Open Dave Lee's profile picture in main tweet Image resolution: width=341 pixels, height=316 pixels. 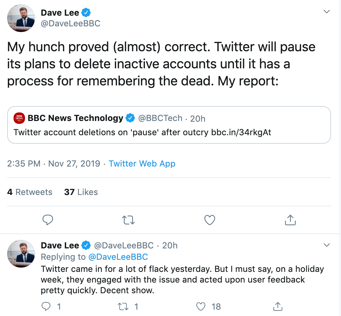tap(21, 19)
